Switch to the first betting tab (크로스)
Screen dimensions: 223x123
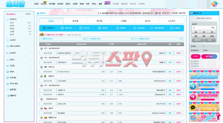click(51, 21)
